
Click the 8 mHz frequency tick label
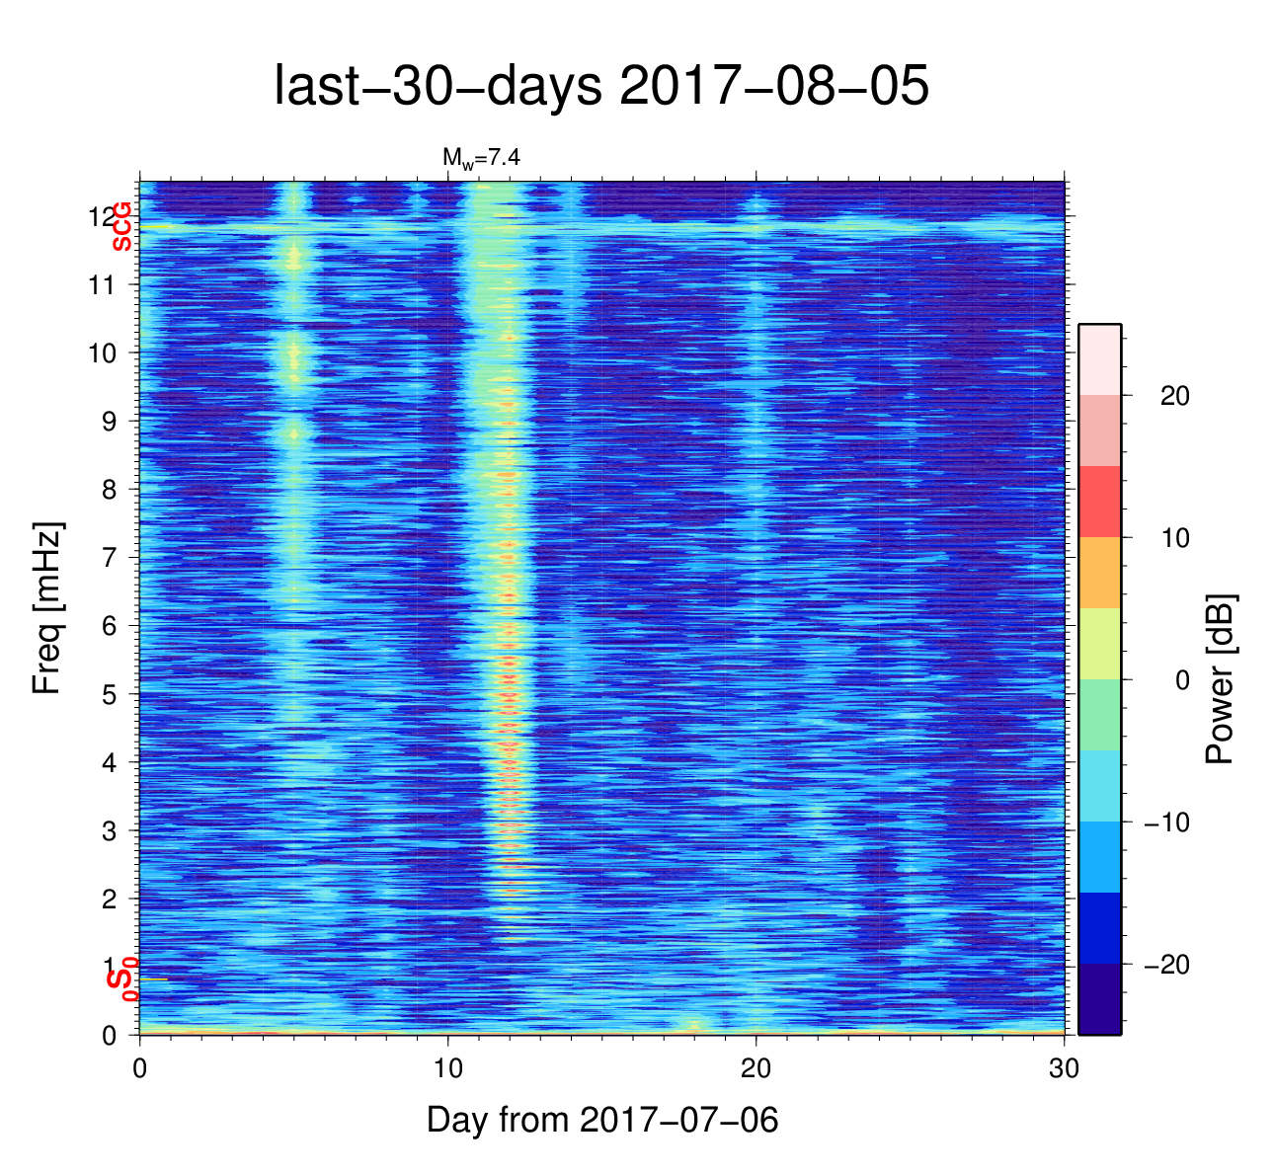(109, 490)
